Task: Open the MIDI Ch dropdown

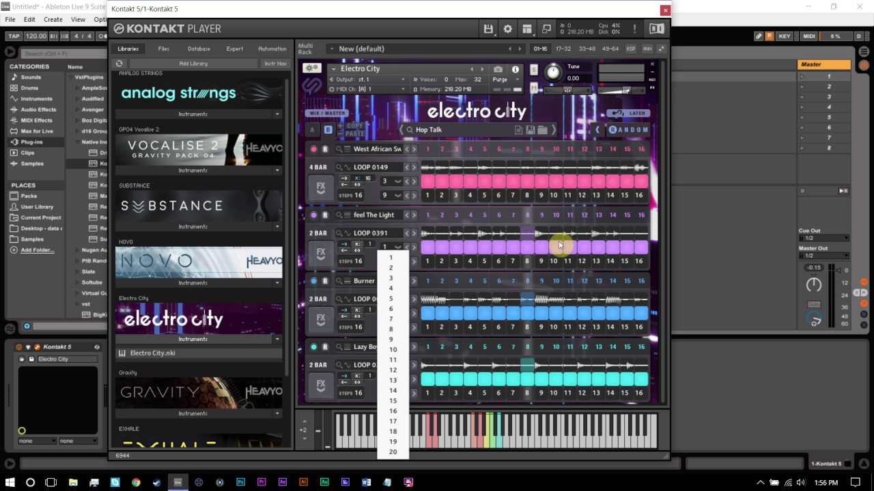Action: click(368, 89)
